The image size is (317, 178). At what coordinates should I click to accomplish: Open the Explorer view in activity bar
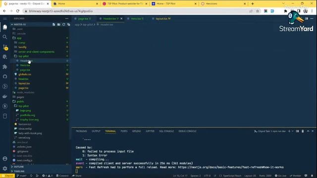5,27
